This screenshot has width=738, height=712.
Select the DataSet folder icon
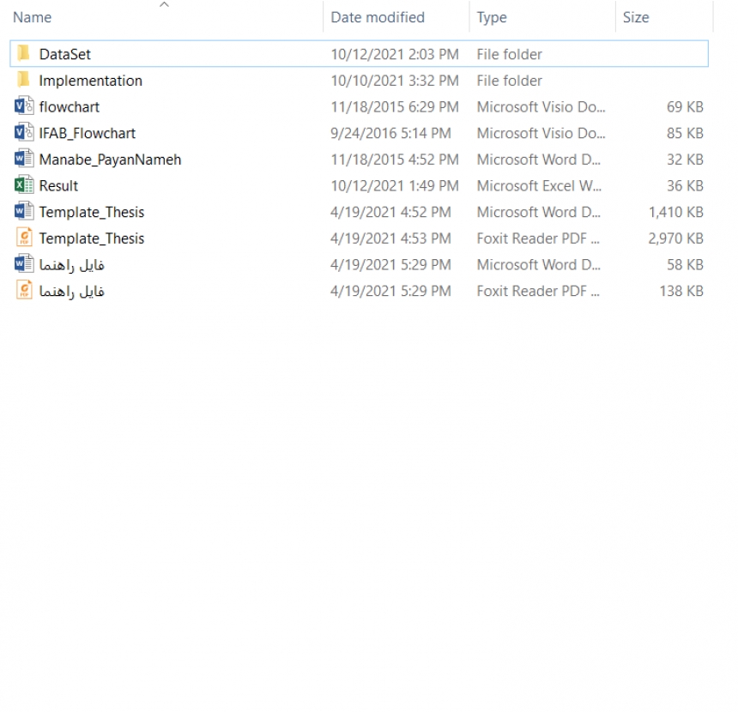click(23, 54)
